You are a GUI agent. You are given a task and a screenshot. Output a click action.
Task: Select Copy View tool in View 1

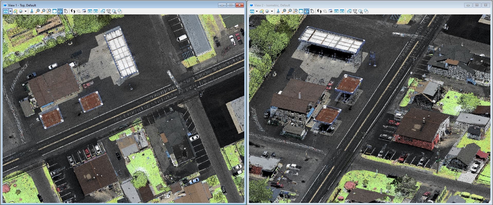(x=103, y=11)
